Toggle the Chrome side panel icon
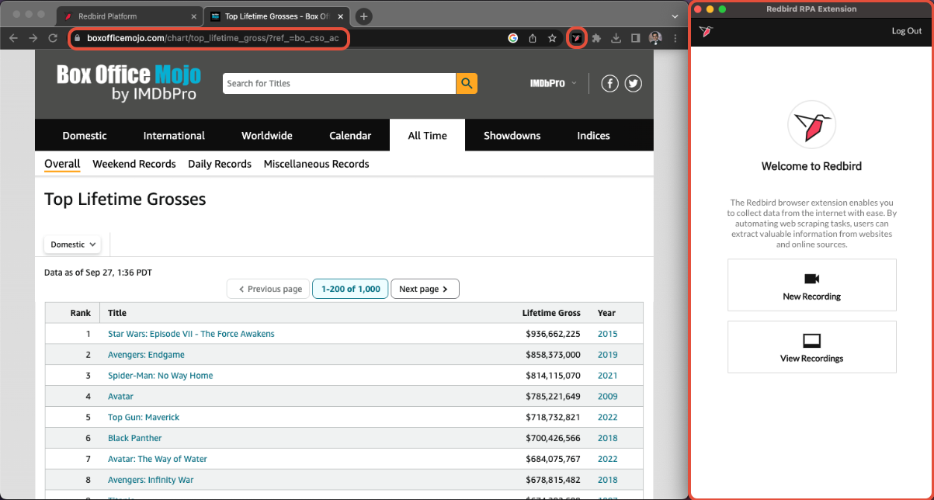The image size is (934, 500). 635,37
